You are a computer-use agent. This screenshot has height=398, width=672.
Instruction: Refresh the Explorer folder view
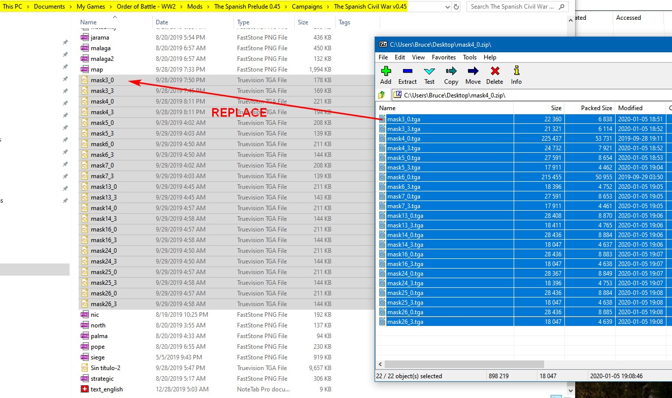tap(456, 7)
